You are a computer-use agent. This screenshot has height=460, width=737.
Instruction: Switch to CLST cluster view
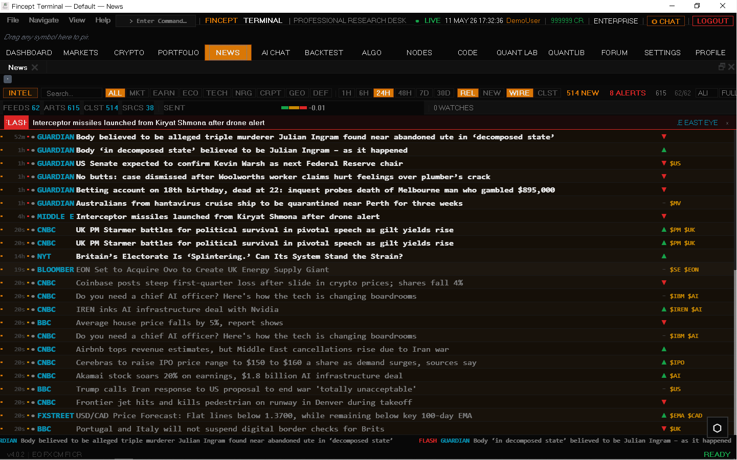coord(547,93)
